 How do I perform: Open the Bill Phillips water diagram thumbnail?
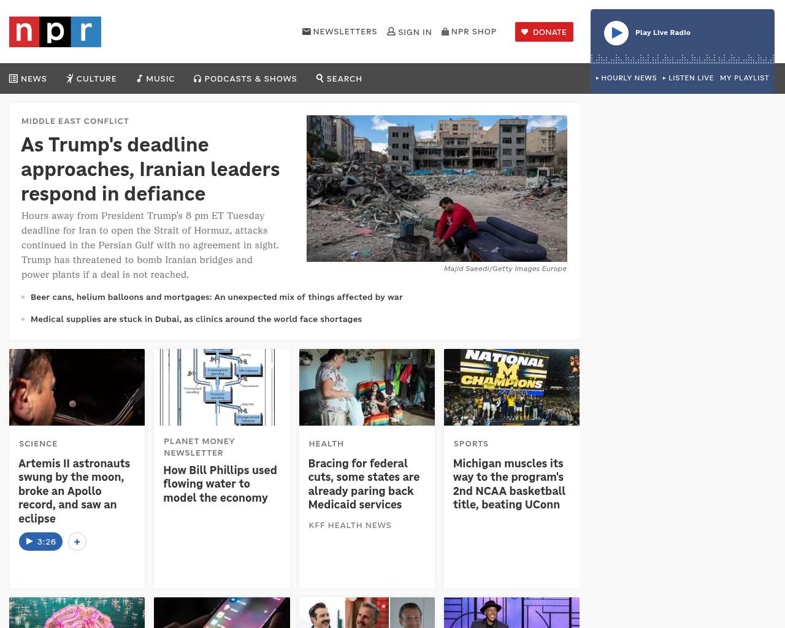[222, 387]
